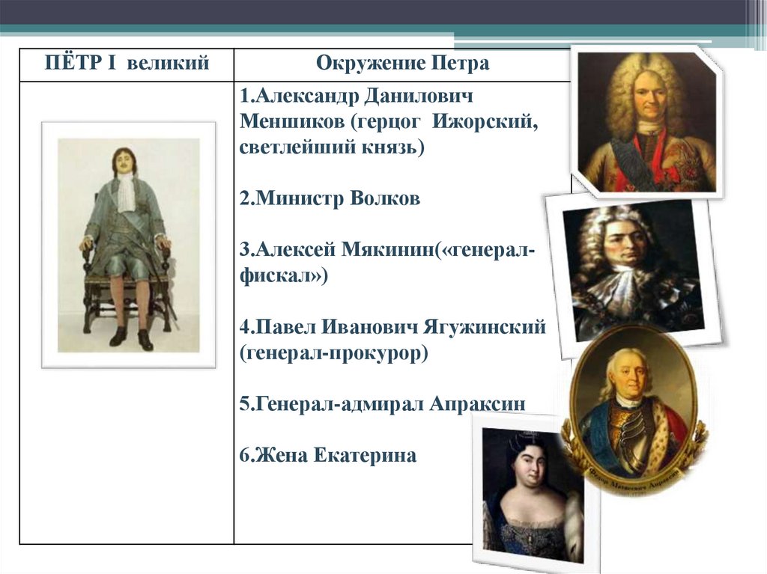Click the text 'светлейший князь)'
This screenshot has height=574, width=767.
tap(332, 147)
